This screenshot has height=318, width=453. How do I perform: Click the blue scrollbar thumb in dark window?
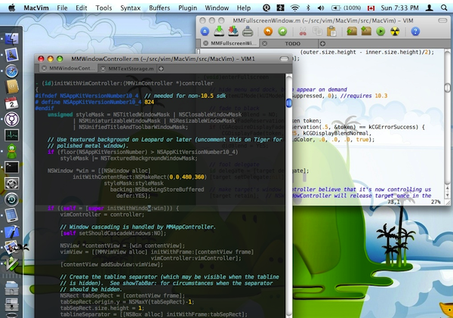(288, 103)
